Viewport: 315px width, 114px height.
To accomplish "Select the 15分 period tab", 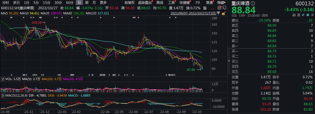I will click(47, 3).
